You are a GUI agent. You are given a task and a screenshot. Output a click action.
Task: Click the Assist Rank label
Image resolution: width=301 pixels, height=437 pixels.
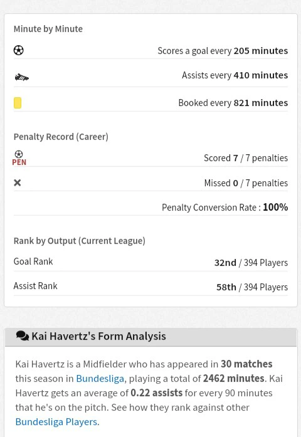(35, 286)
